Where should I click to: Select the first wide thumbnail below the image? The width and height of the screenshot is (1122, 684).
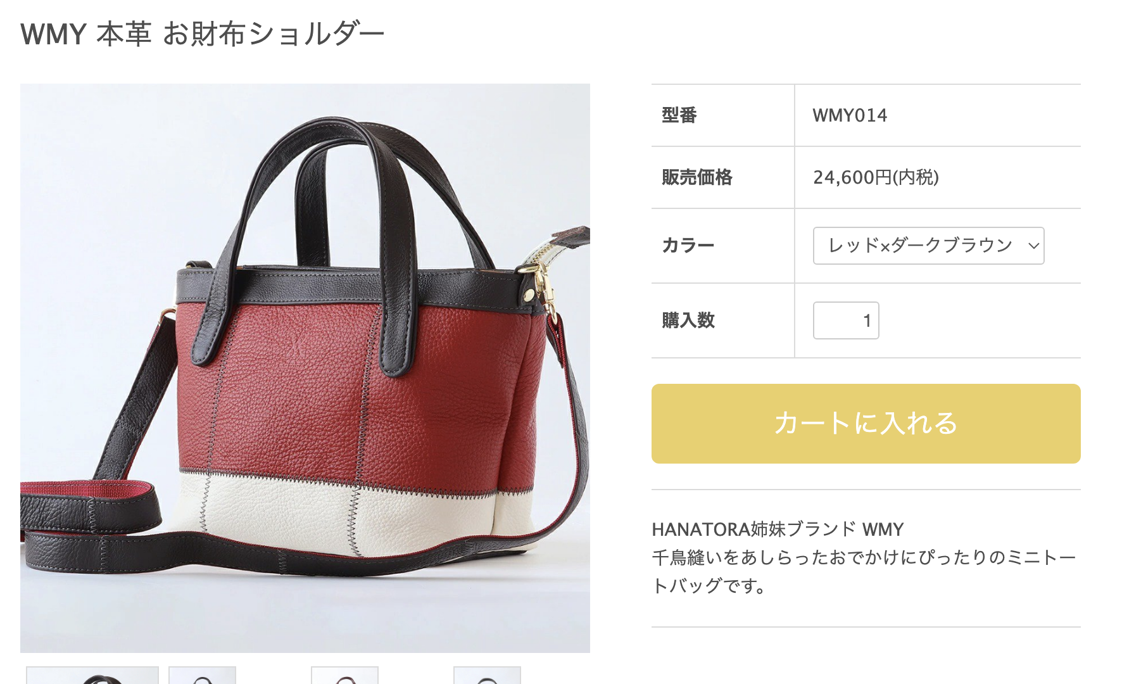click(x=92, y=675)
